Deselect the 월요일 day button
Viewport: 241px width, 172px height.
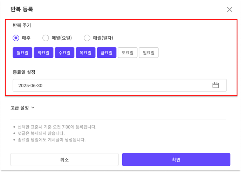[22, 53]
